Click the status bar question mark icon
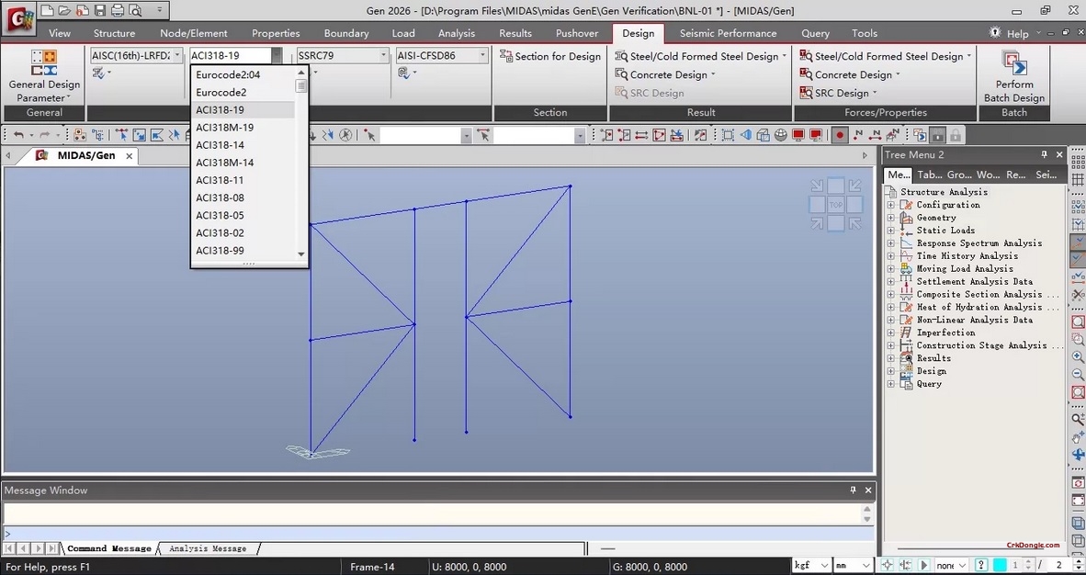This screenshot has width=1086, height=575. 980,565
